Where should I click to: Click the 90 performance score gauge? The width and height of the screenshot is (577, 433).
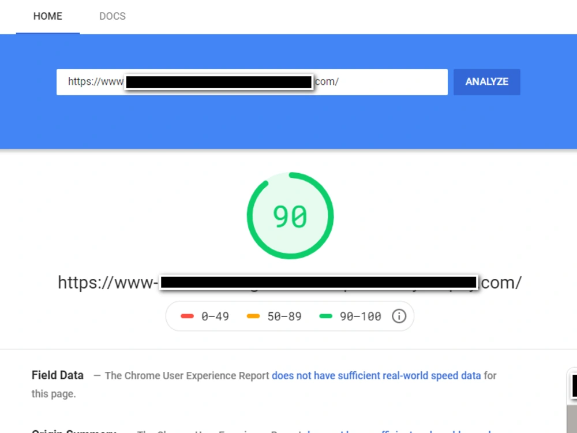(290, 216)
